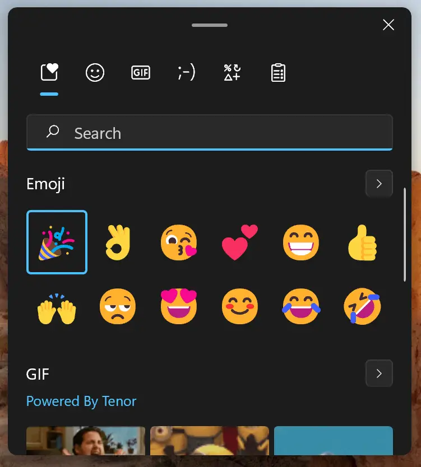
Task: Select the raising hands emoji
Action: click(57, 309)
